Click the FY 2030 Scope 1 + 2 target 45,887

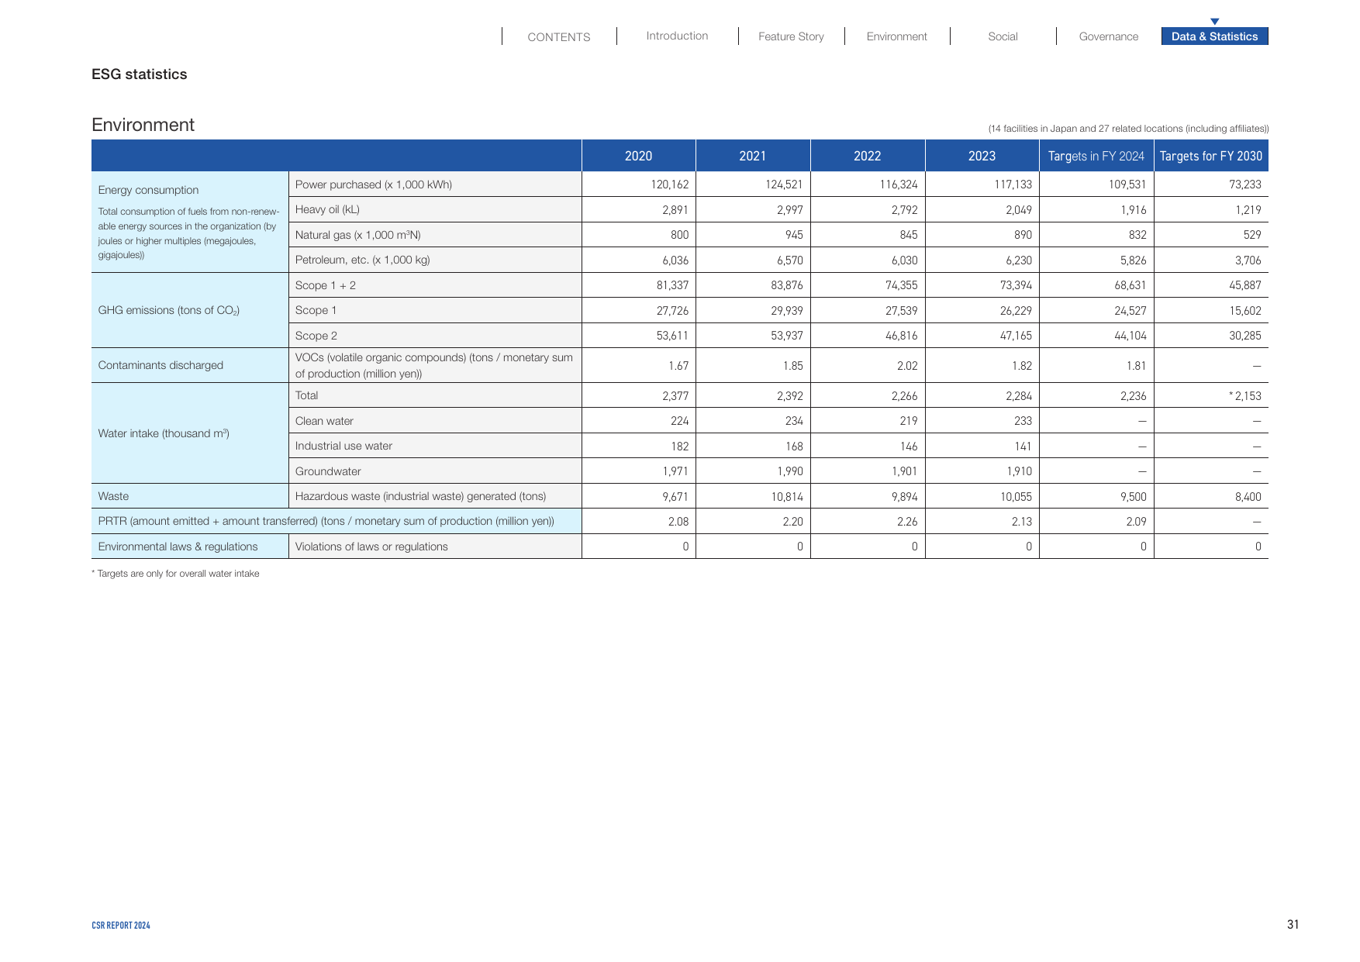(x=1245, y=285)
